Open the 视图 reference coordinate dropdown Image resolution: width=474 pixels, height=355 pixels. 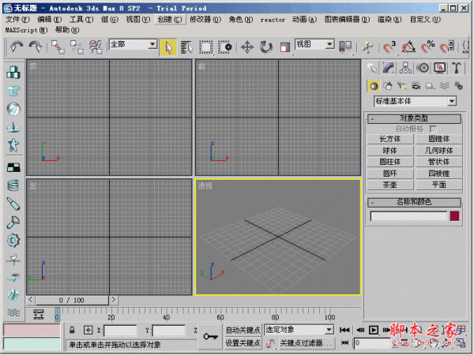[x=314, y=45]
